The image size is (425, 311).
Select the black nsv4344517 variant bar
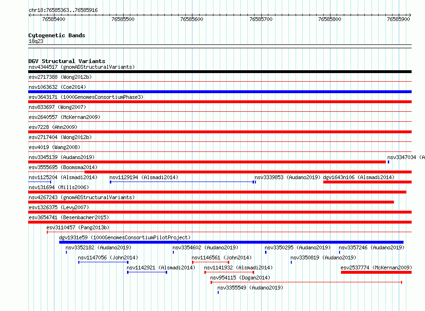point(220,72)
